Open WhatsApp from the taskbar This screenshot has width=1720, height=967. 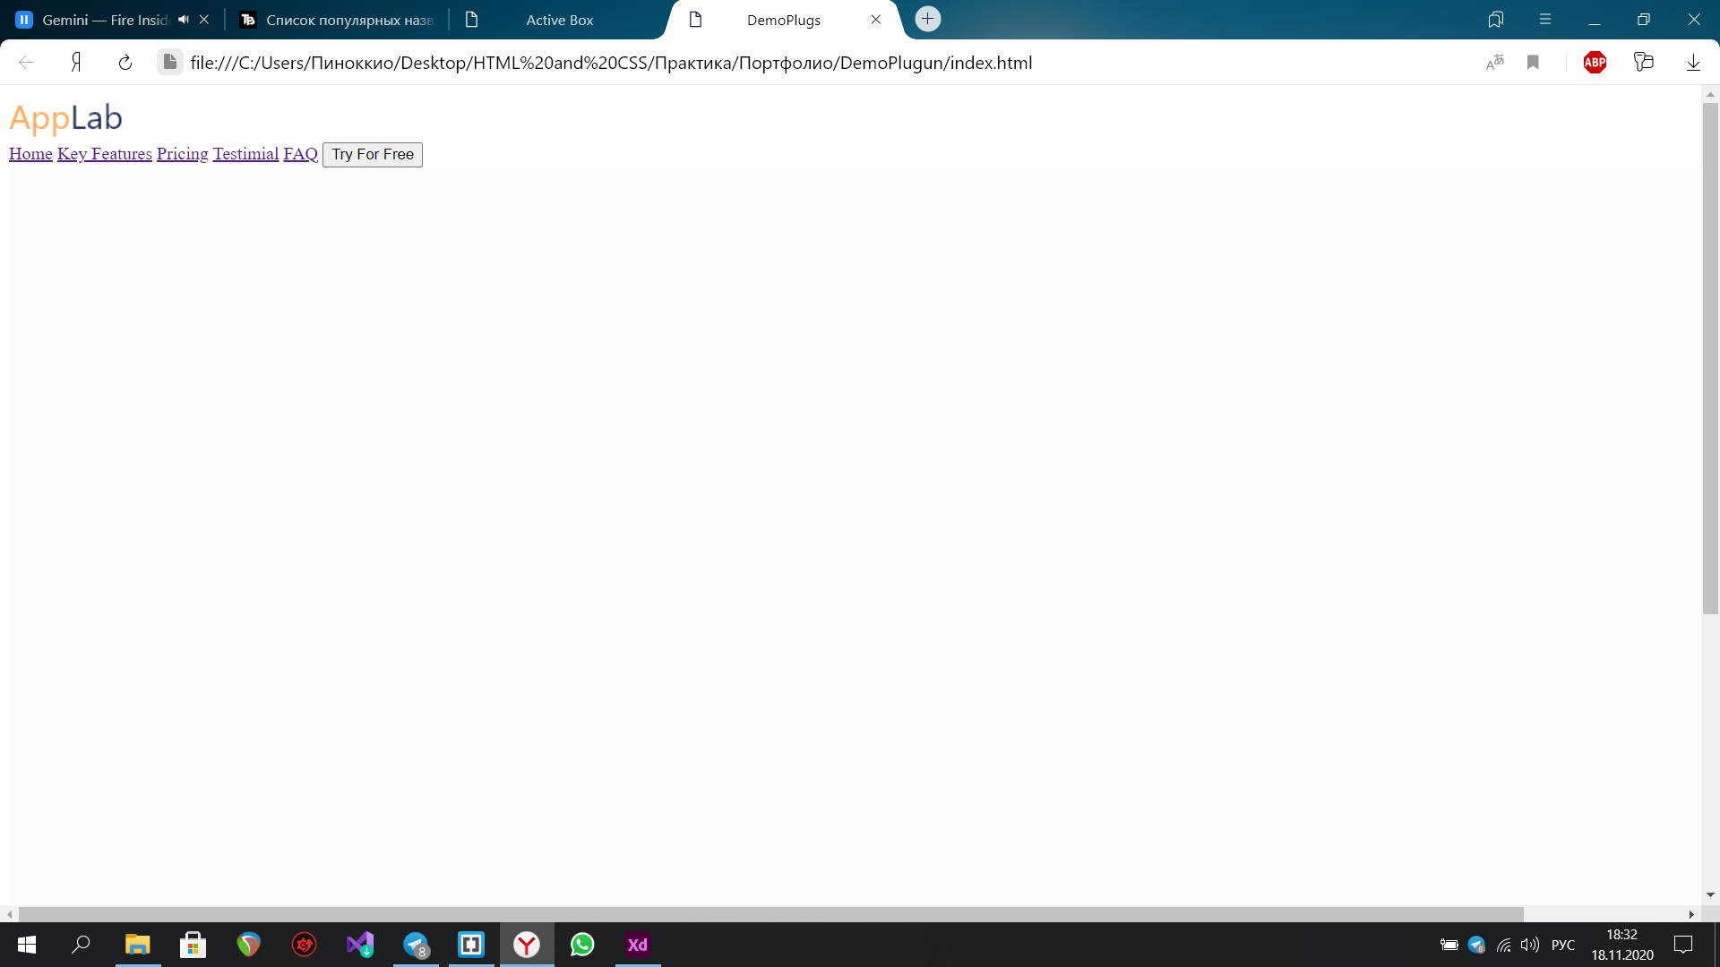pyautogui.click(x=582, y=945)
